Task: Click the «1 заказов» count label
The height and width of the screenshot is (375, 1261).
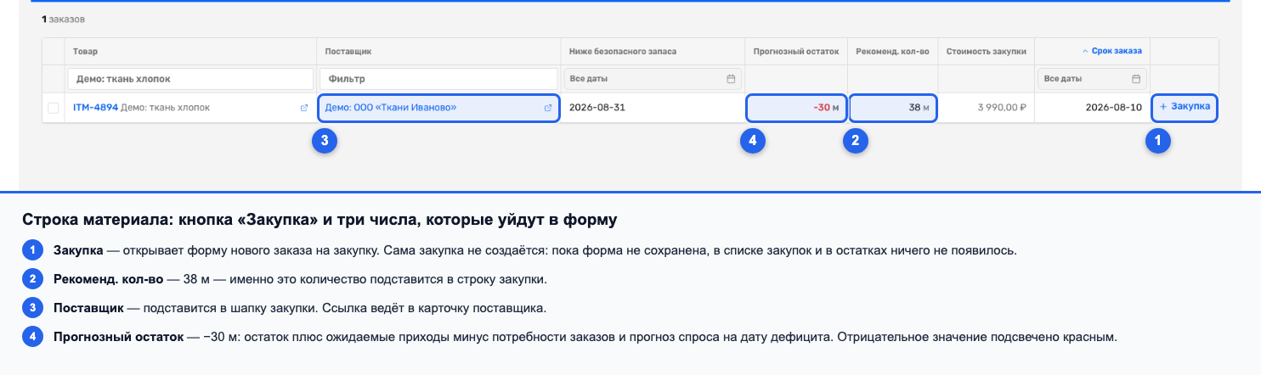Action: (64, 18)
